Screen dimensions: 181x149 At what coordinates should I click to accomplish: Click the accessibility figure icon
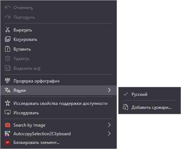tap(8, 103)
